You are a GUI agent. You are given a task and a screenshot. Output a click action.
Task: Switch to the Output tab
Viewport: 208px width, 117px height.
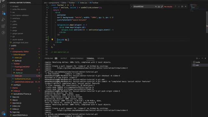[64, 58]
